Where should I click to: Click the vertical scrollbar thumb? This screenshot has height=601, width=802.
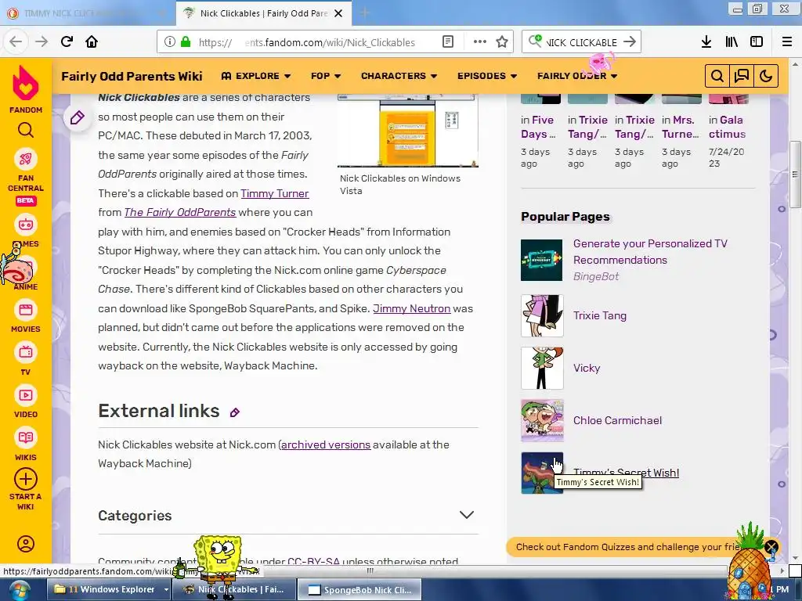tap(794, 175)
